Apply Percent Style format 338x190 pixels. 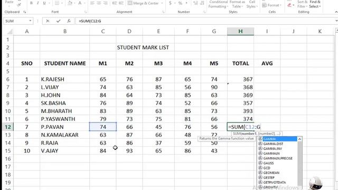pos(180,3)
